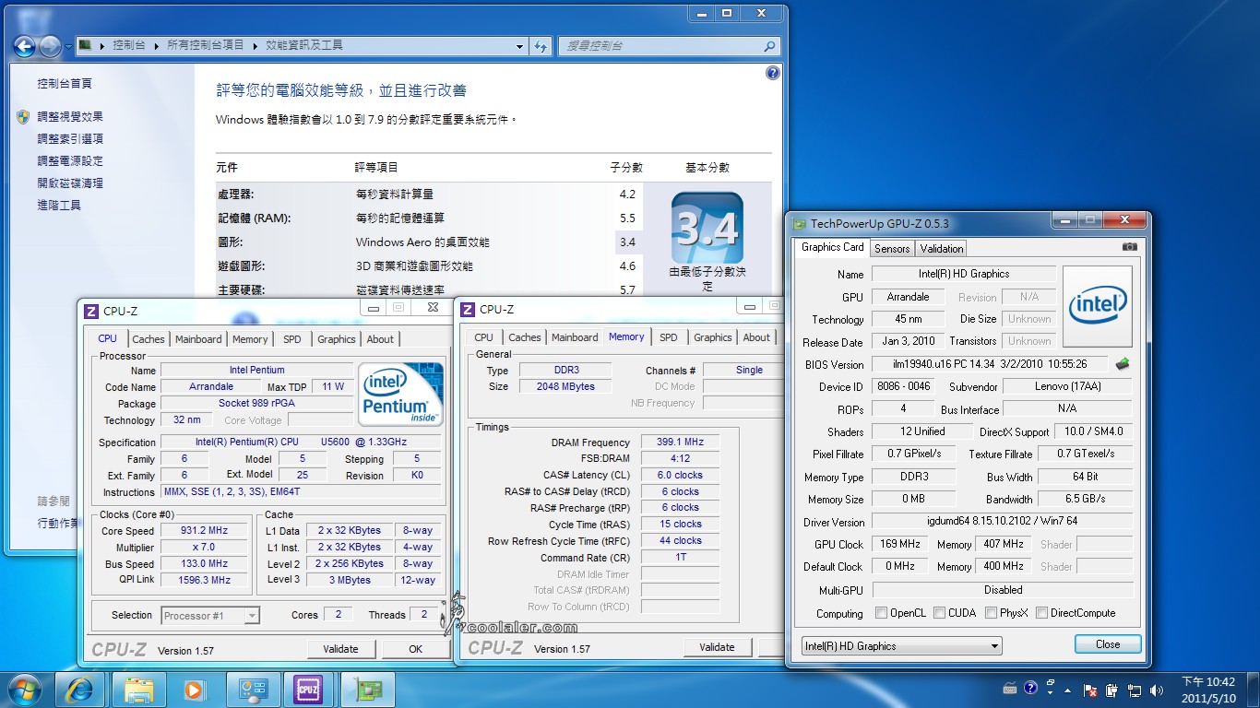Click the network tray icon

tap(1135, 690)
